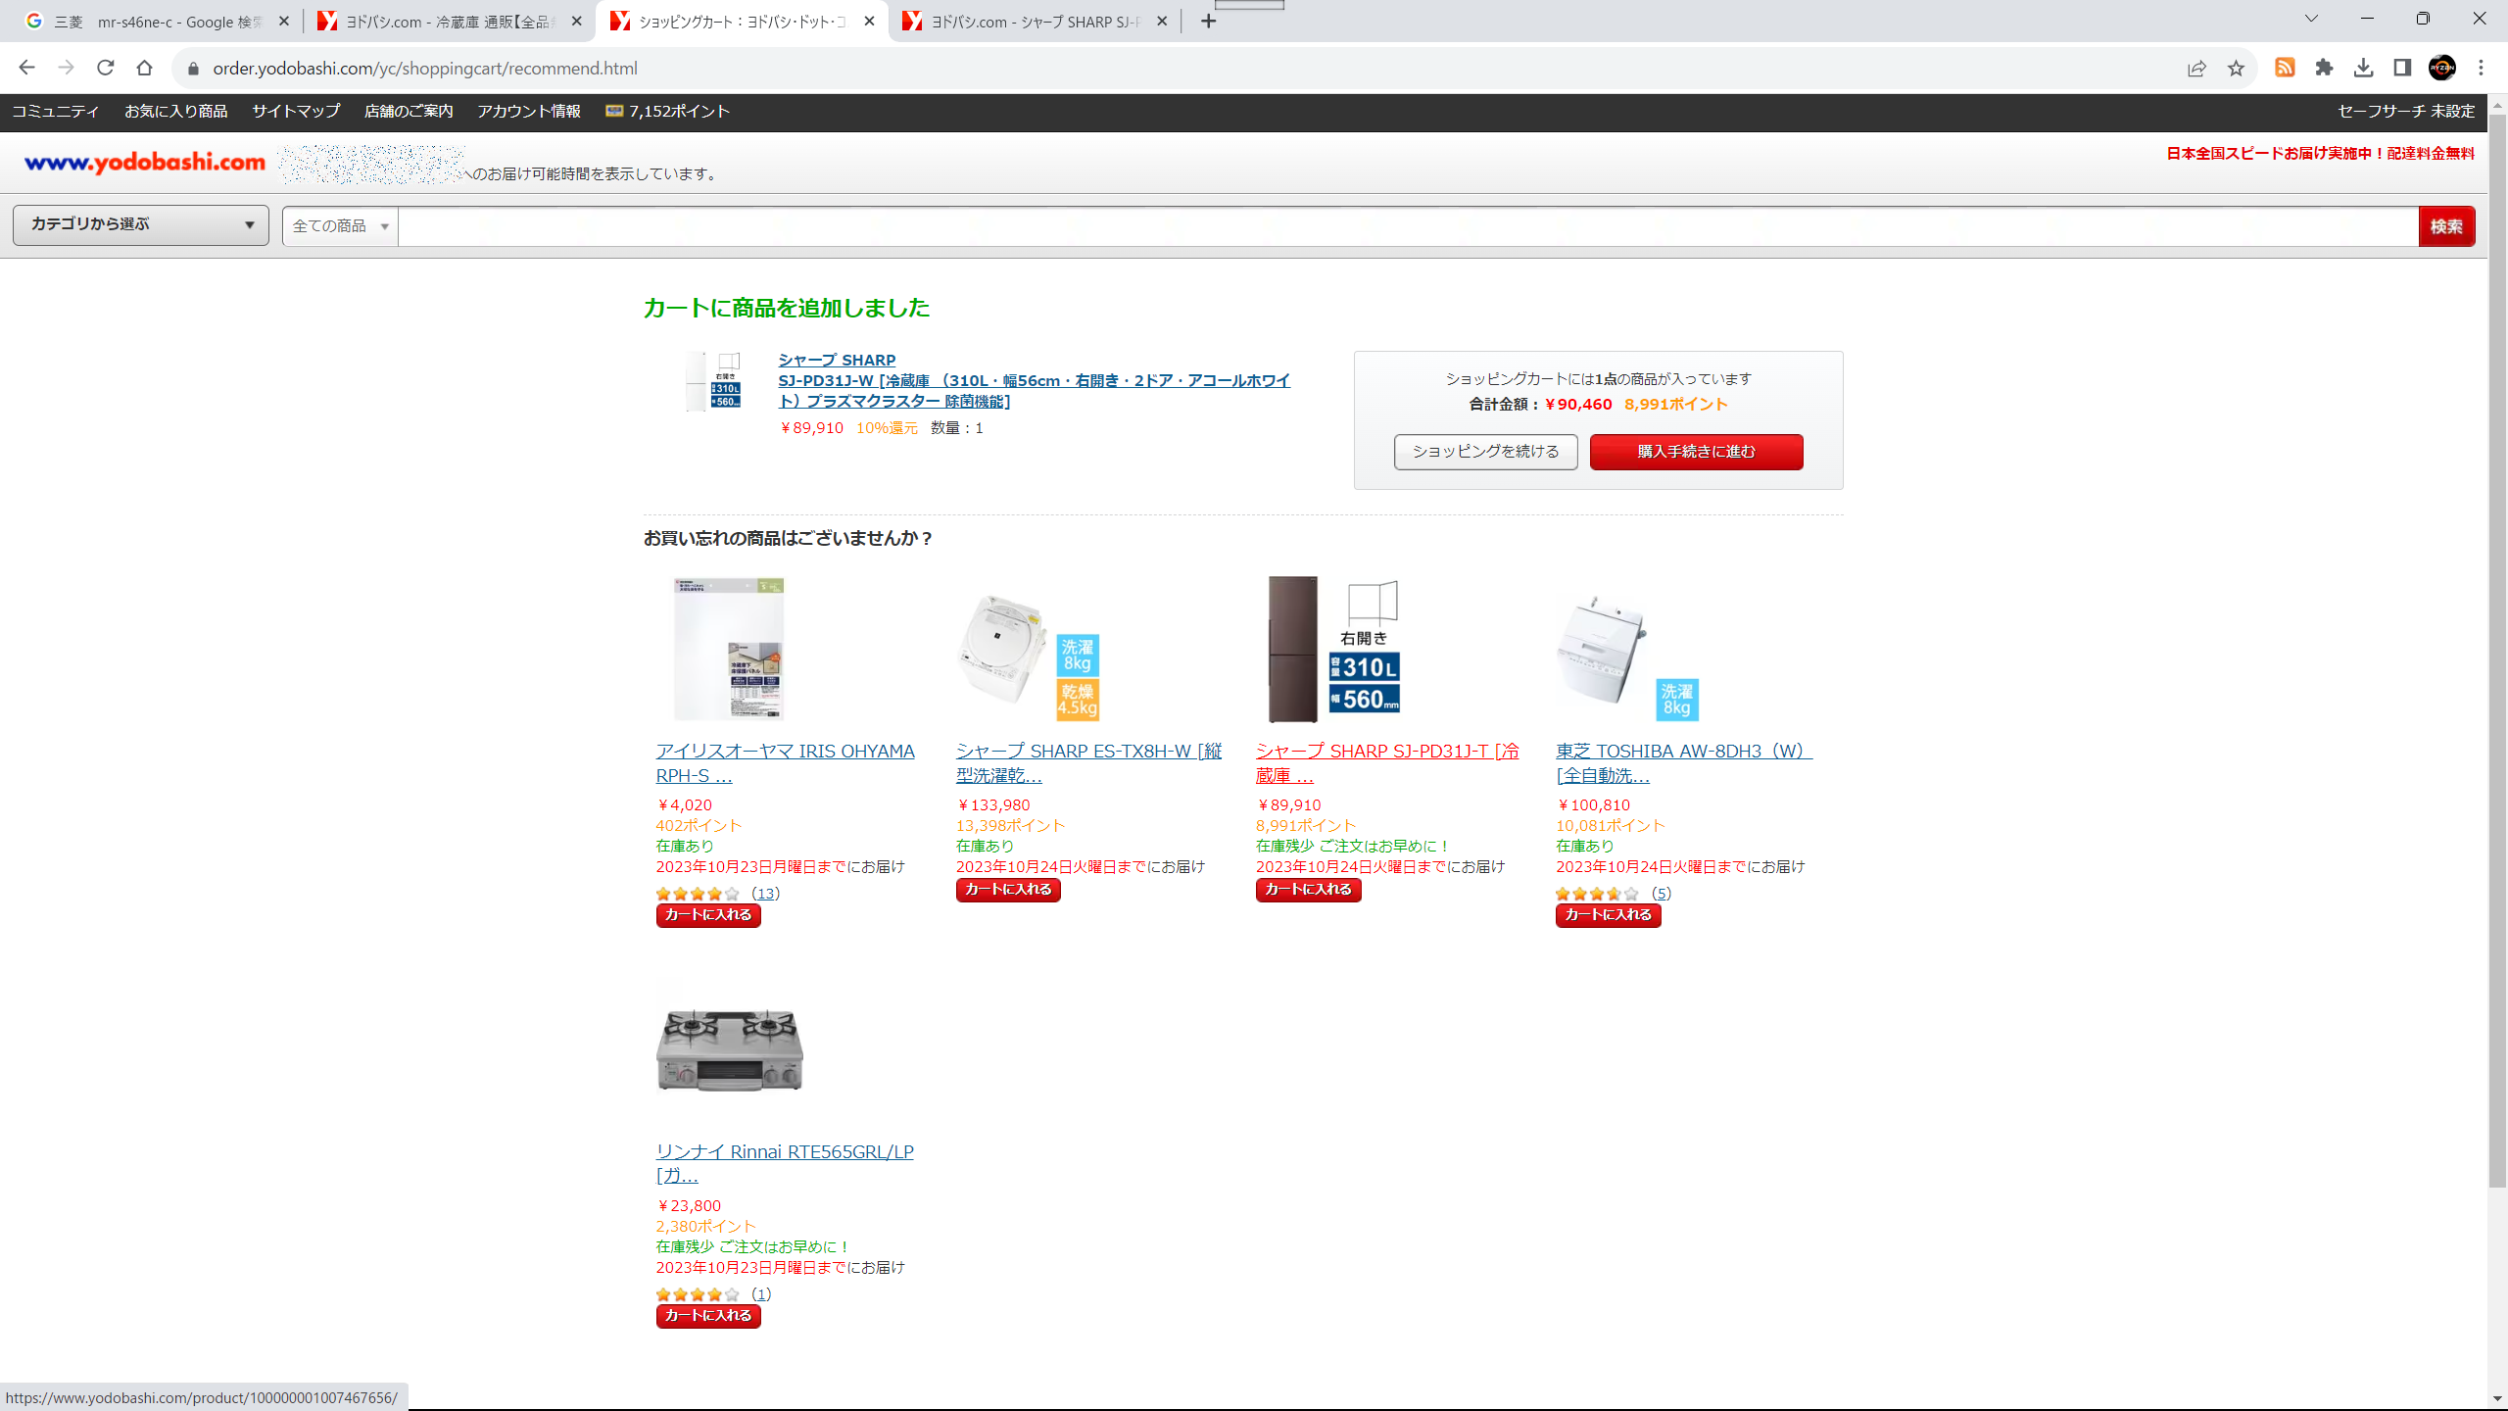Expand the カテゴリから選ぶ dropdown
This screenshot has width=2508, height=1411.
(x=141, y=224)
